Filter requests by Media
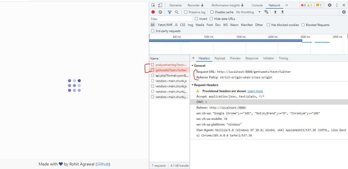The image size is (348, 169). (200, 25)
